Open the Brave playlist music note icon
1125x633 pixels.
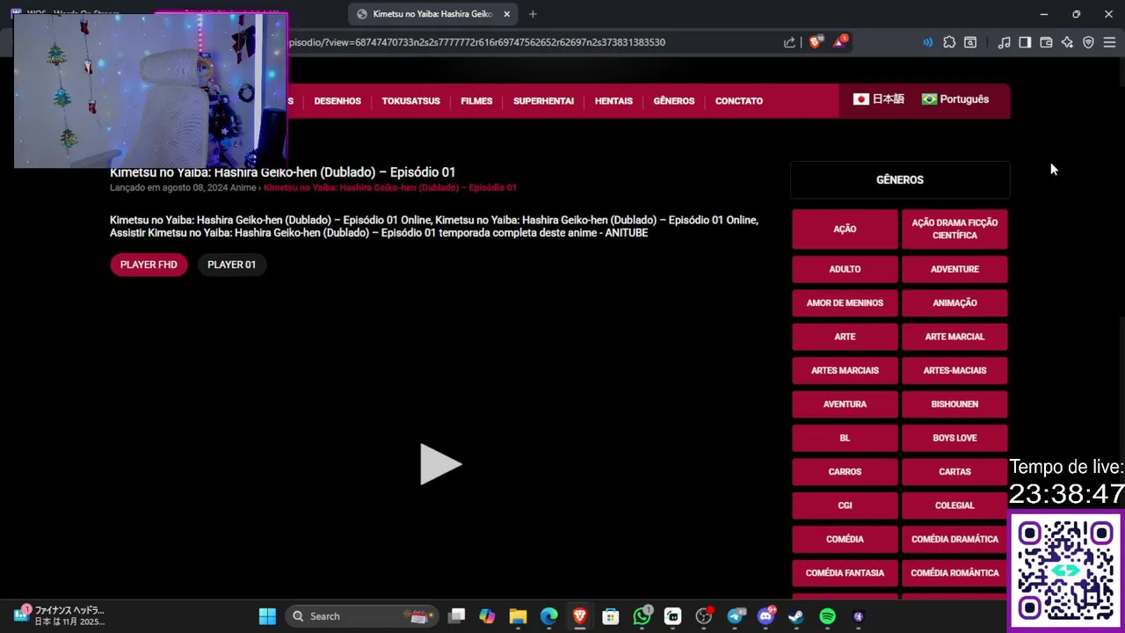[x=1004, y=42]
